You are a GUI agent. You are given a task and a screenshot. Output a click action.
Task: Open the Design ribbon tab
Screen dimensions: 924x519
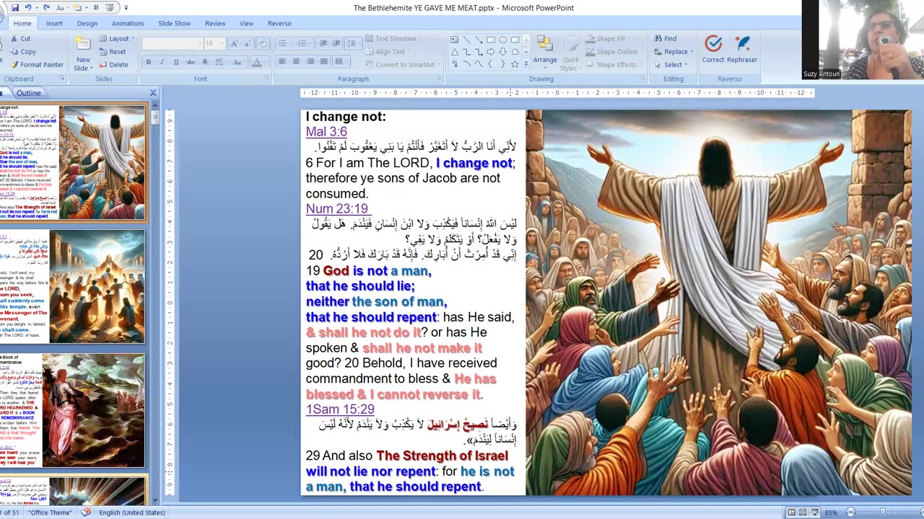tap(87, 23)
